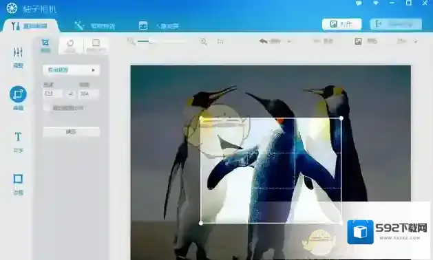Open the Border frame tool in sidebar
This screenshot has width=433, height=260.
[x=18, y=184]
